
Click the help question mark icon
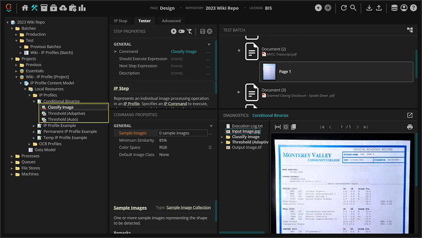point(413,8)
